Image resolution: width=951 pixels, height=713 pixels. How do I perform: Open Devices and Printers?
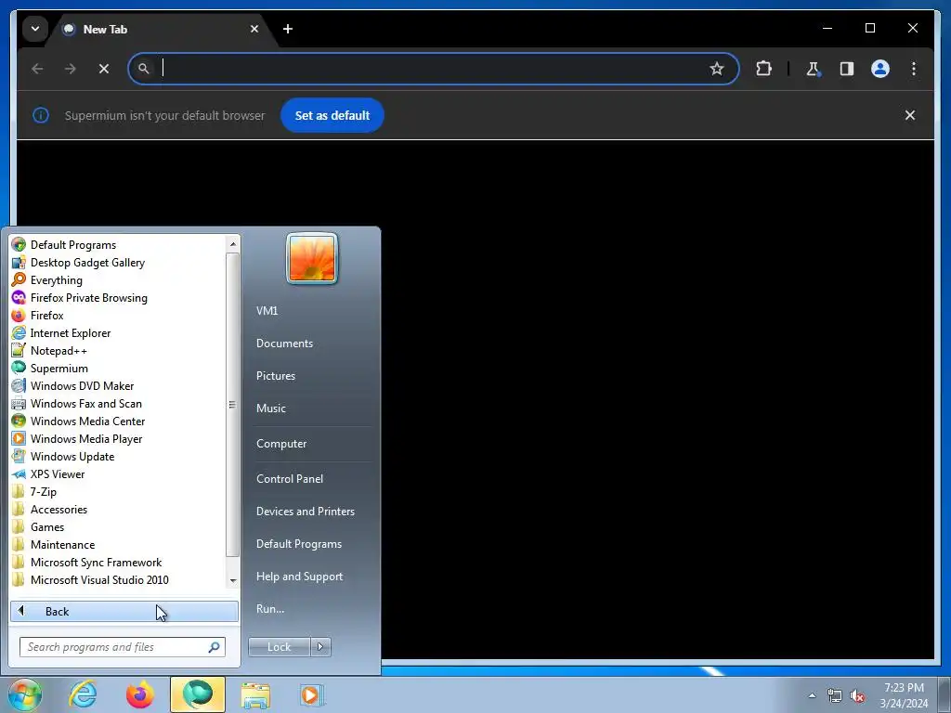[305, 512]
